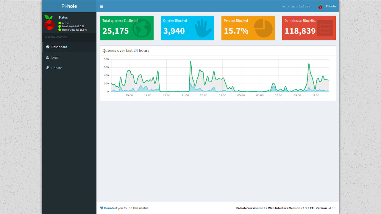Viewport: 381px width, 214px height.
Task: Click the Pi-hole Version v4.3.2 footer text
Action: pos(252,208)
